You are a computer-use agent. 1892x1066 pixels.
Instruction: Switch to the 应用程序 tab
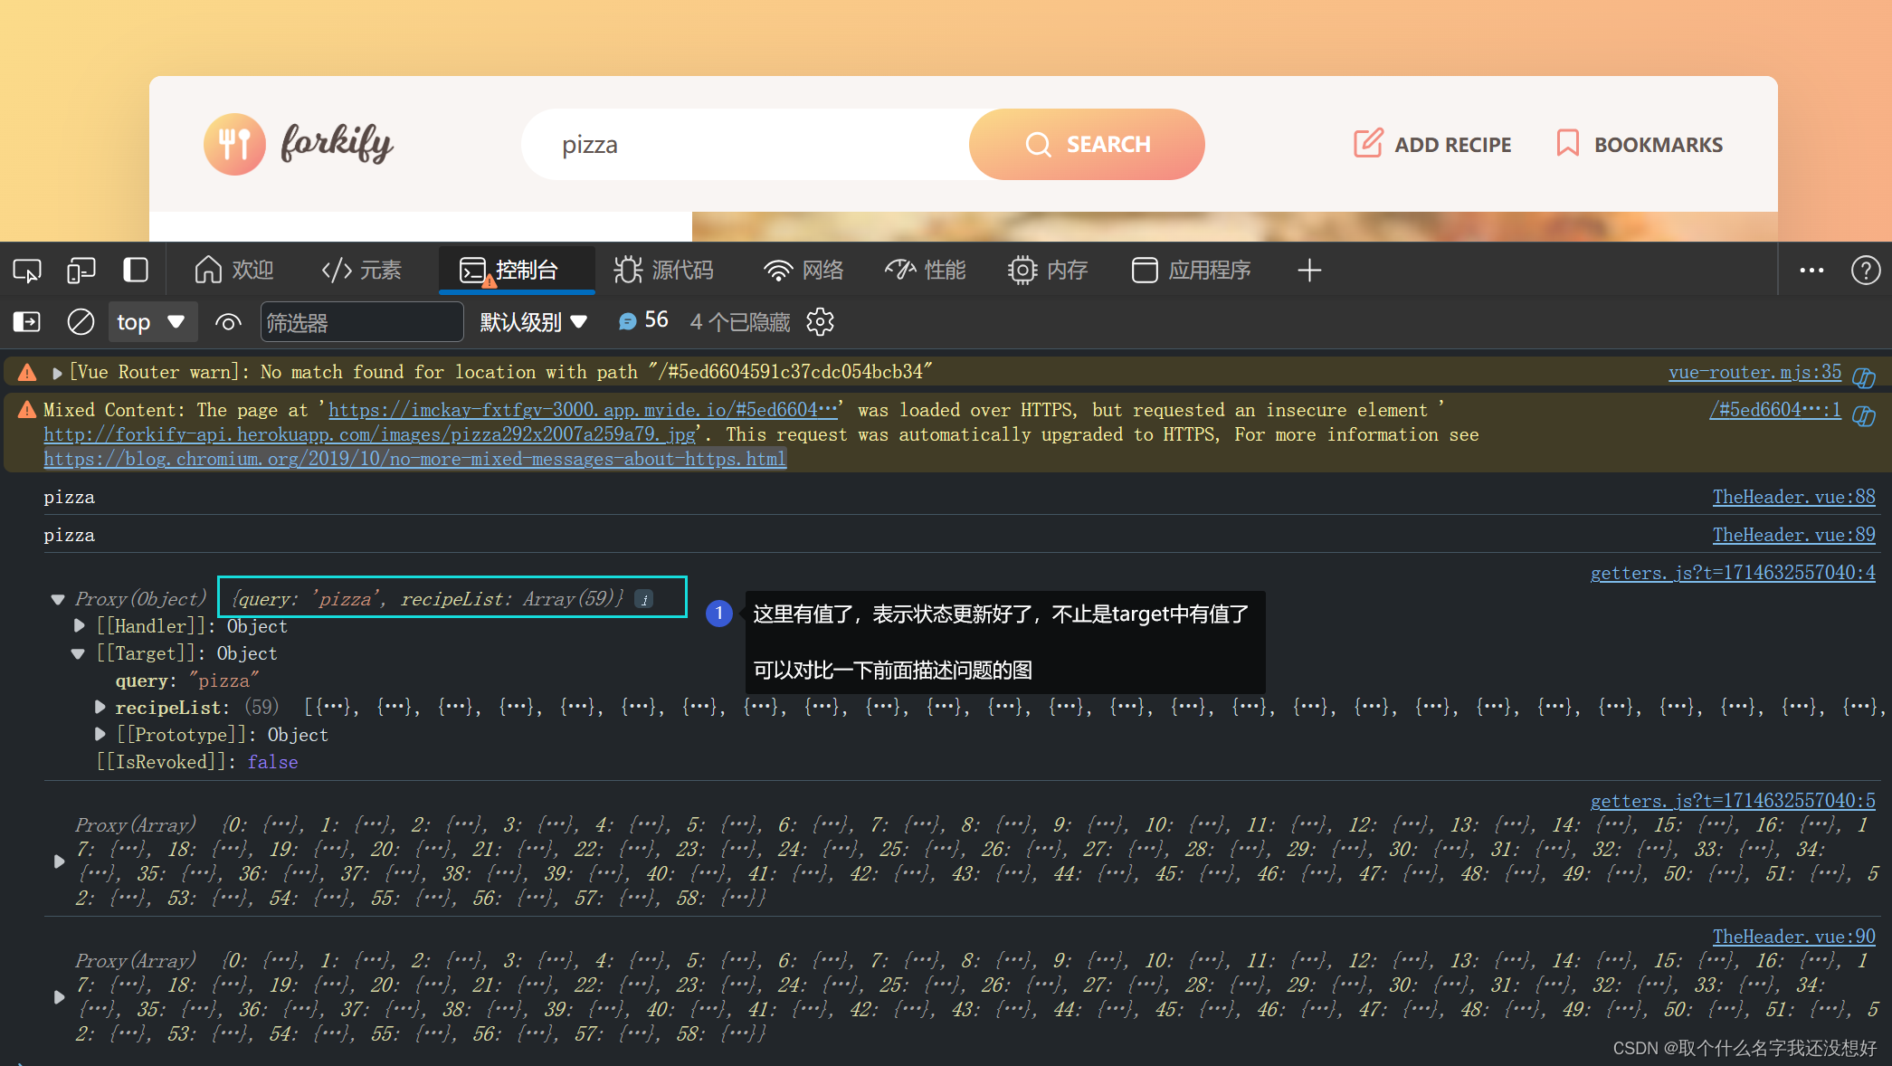1192,270
